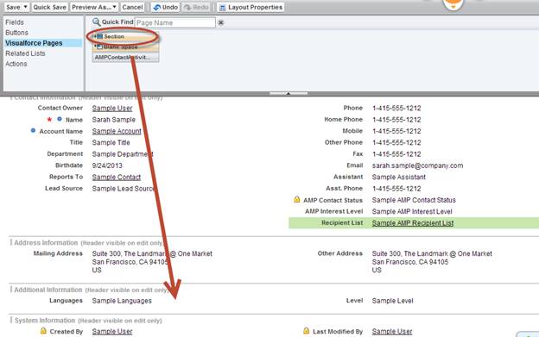This screenshot has width=539, height=337.
Task: Open the Save dropdown arrow
Action: [x=25, y=7]
